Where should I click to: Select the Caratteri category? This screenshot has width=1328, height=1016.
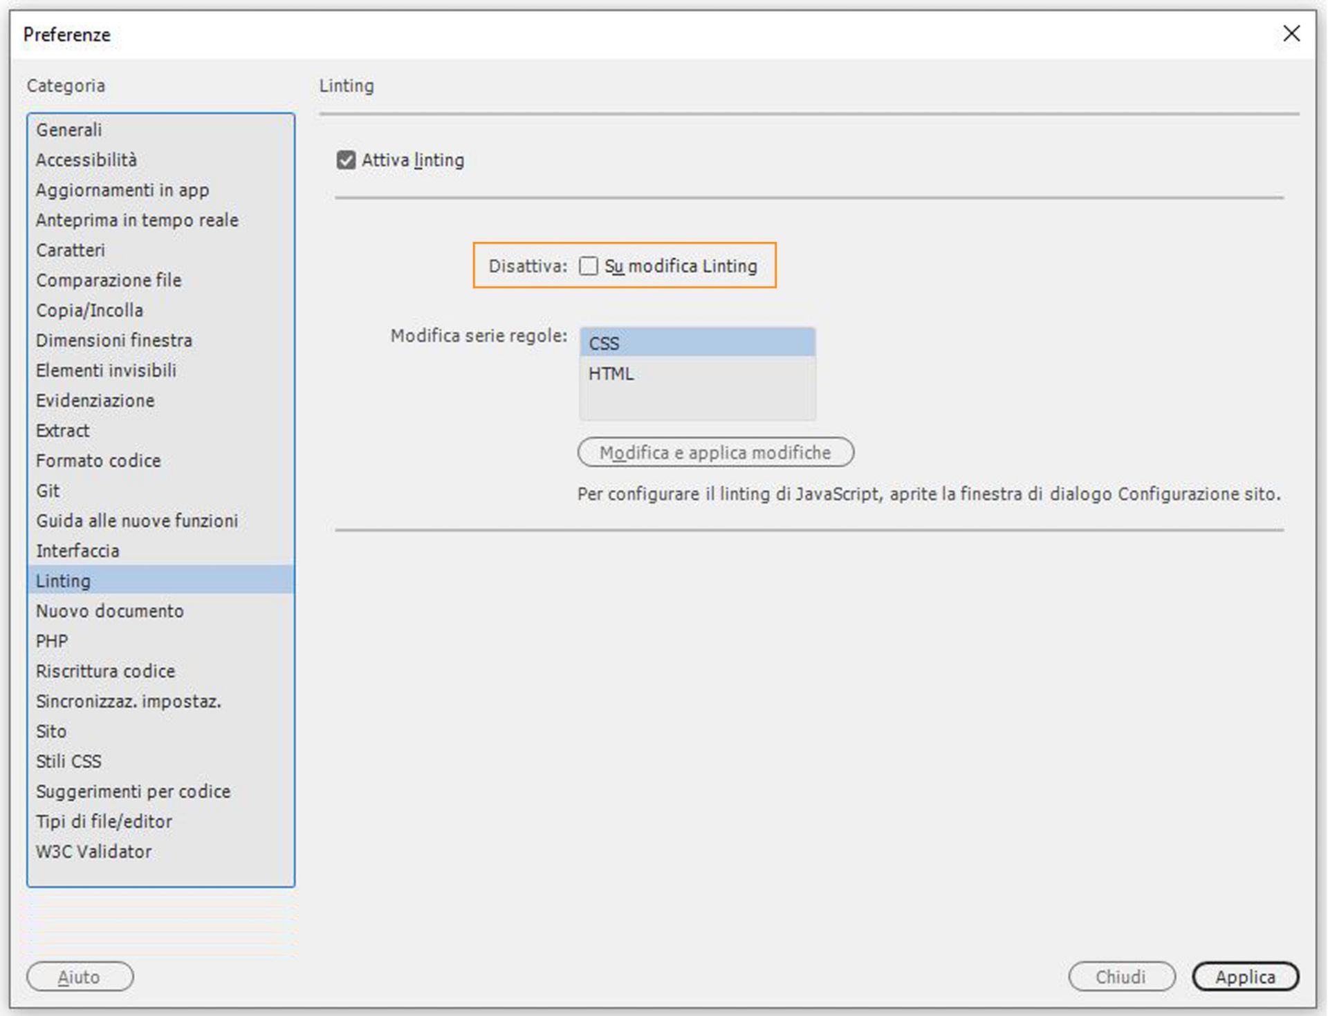click(71, 250)
